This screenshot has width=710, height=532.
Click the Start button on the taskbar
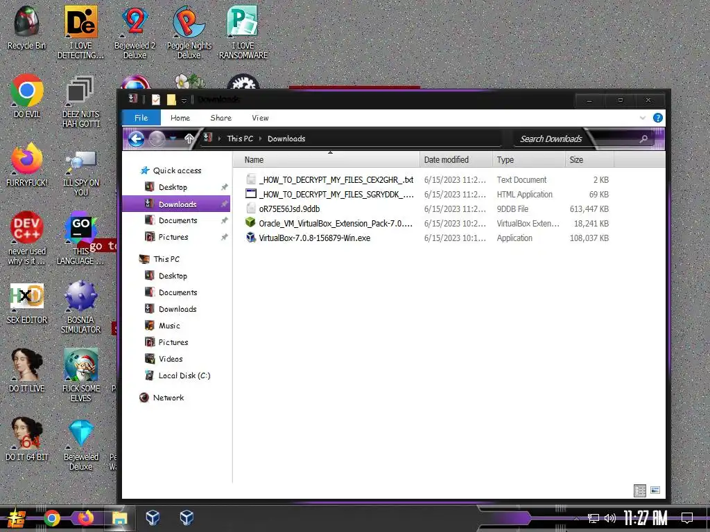click(17, 518)
